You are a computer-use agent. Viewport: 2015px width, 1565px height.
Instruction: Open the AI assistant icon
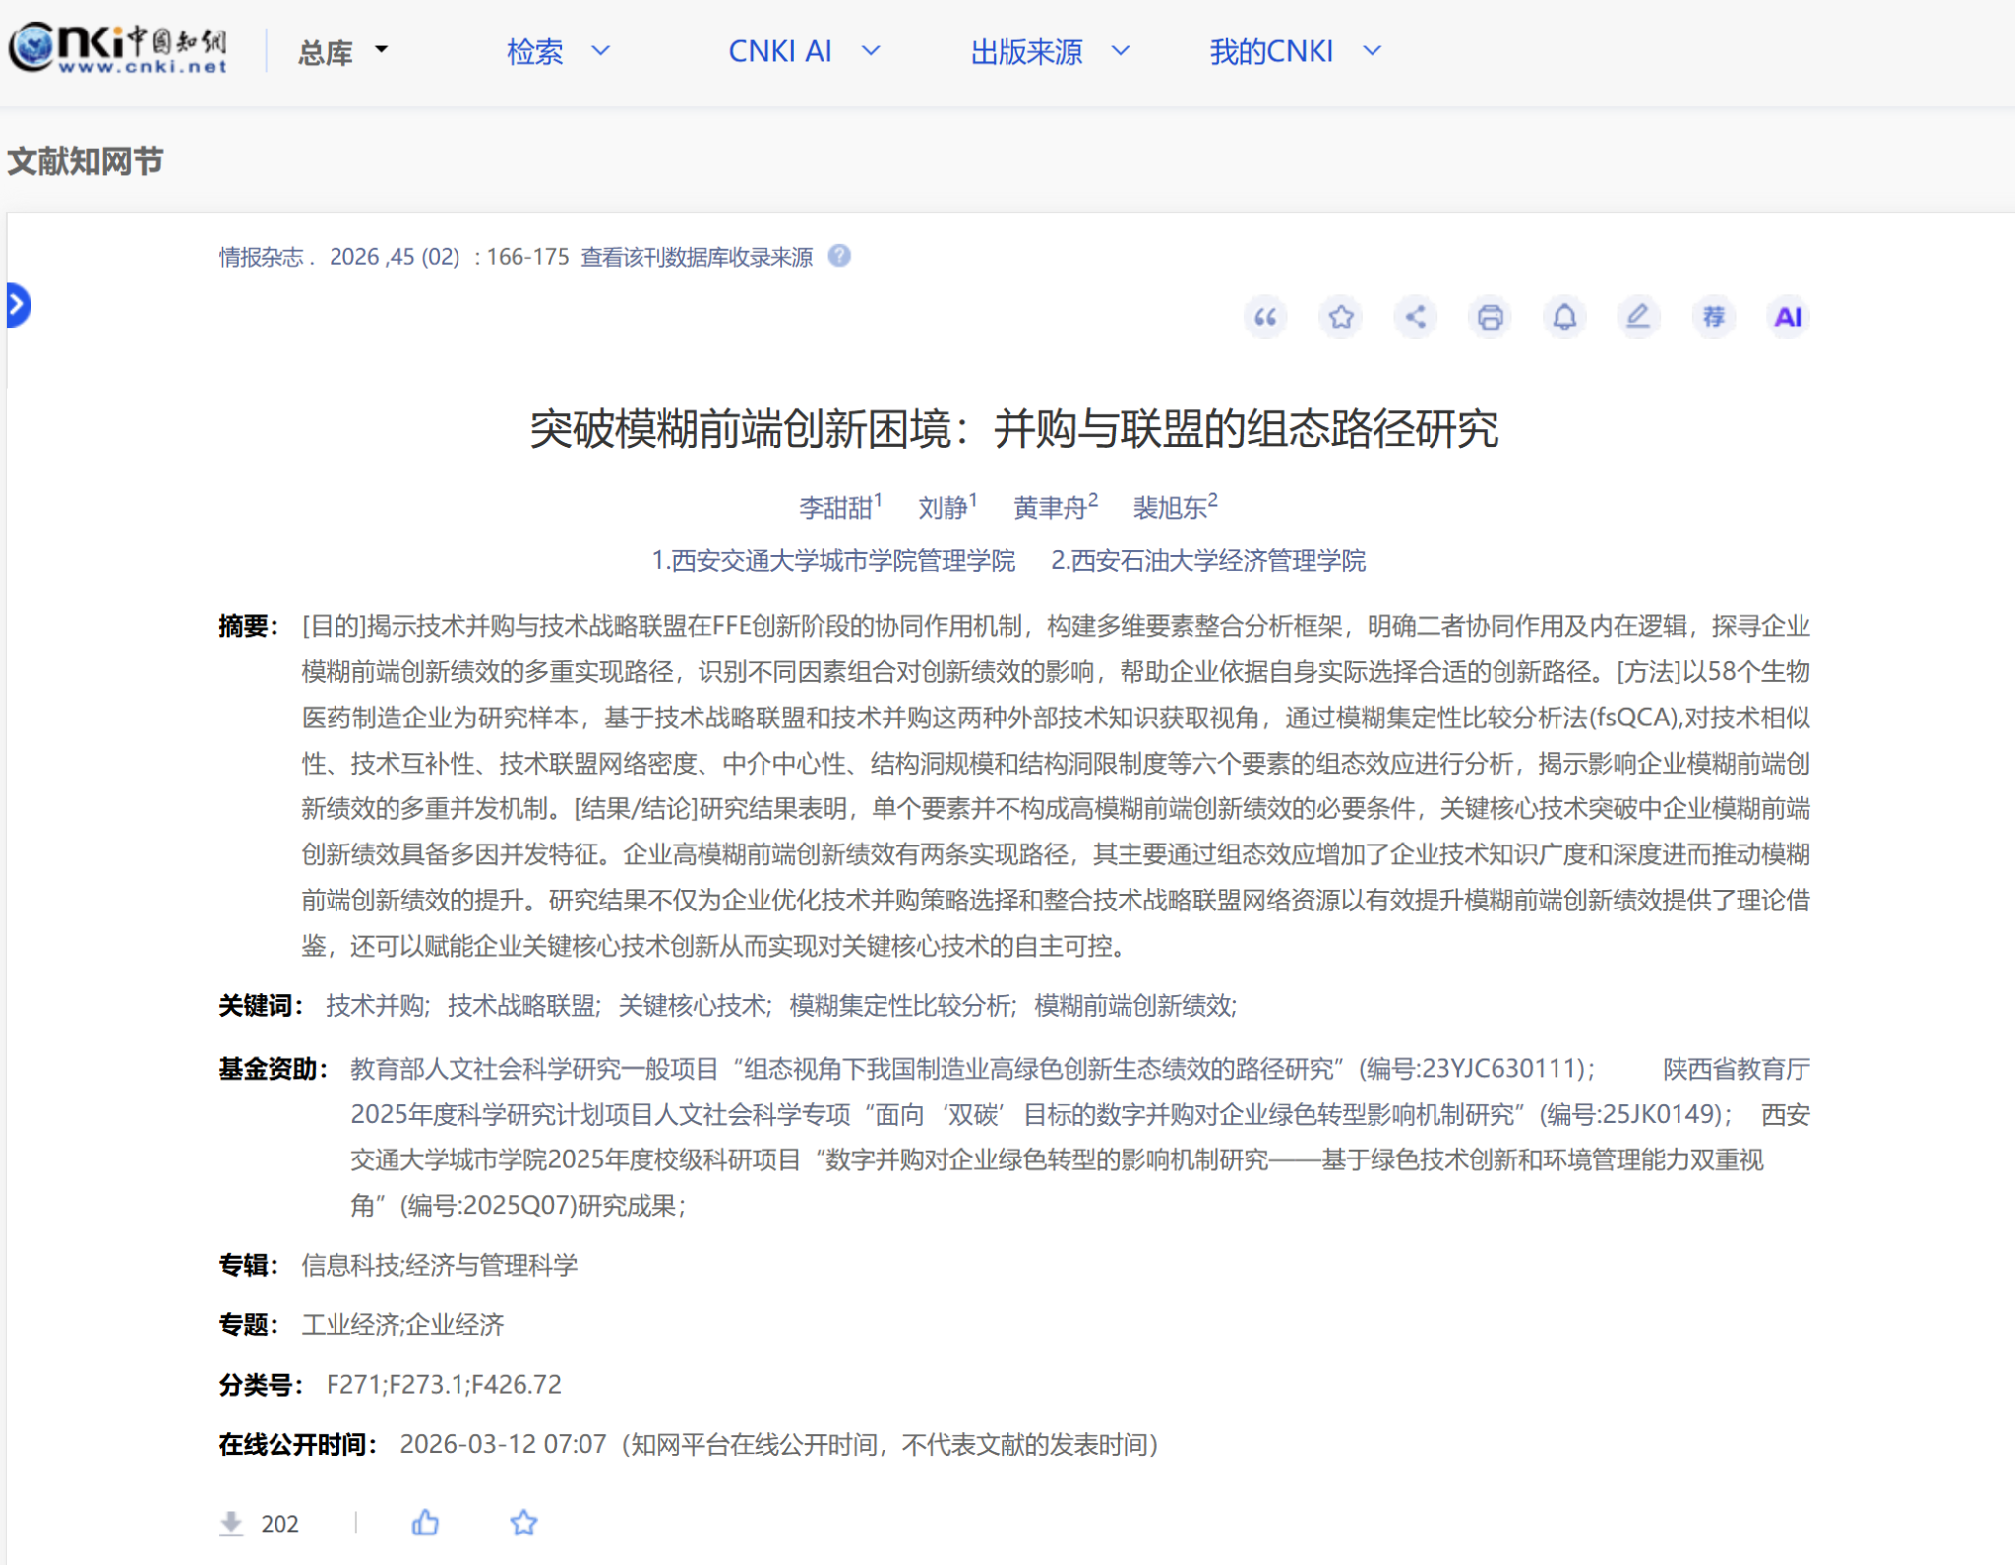point(1788,317)
